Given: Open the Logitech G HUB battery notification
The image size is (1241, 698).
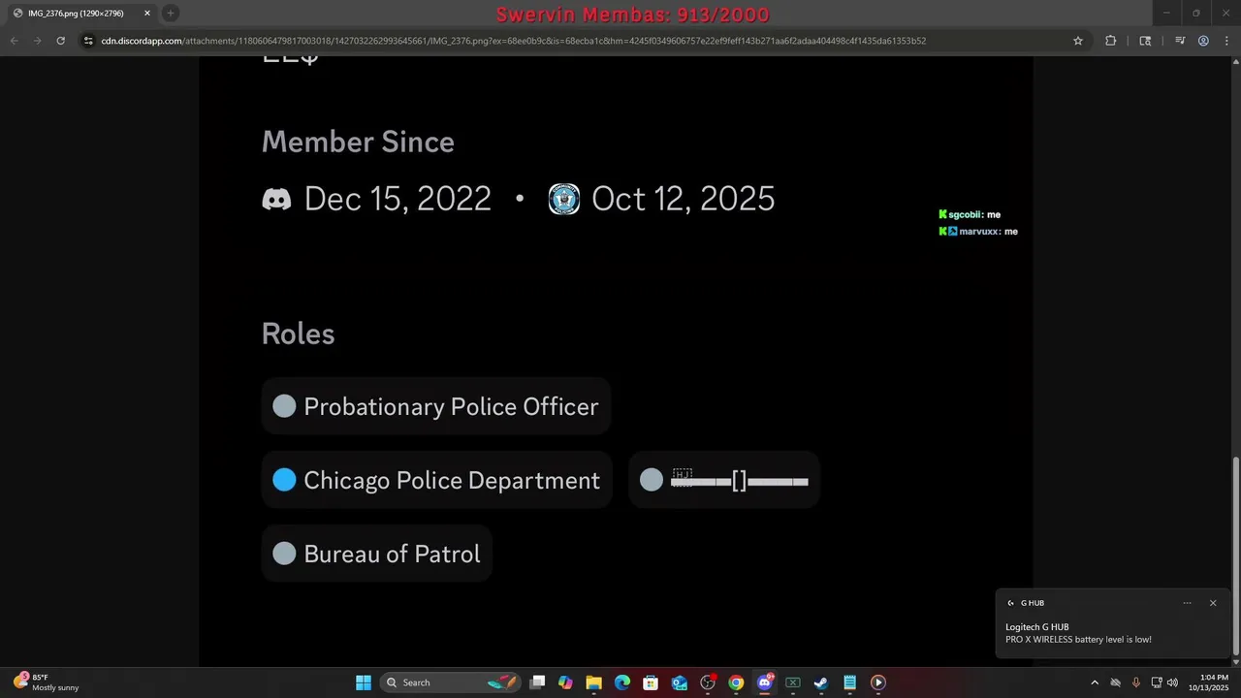Looking at the screenshot, I should 1114,623.
